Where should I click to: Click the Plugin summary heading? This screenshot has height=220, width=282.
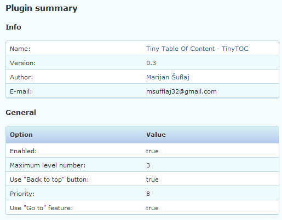pos(42,8)
